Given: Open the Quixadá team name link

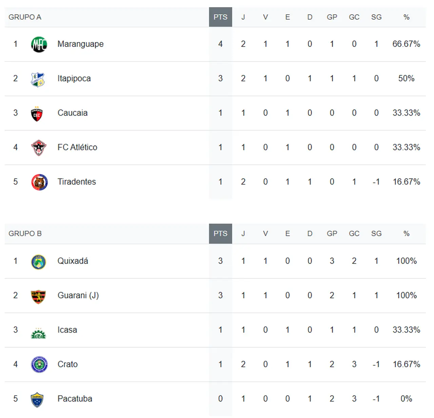Looking at the screenshot, I should click(x=73, y=261).
